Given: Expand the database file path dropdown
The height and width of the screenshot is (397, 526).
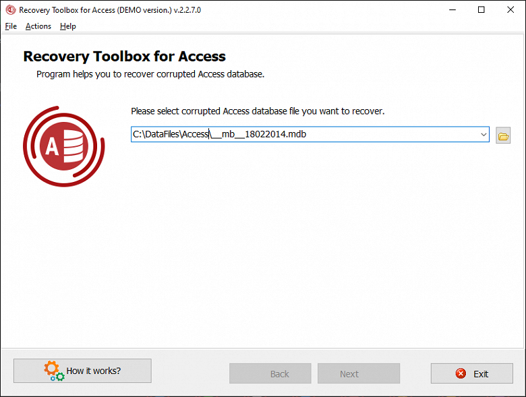Looking at the screenshot, I should coord(484,135).
